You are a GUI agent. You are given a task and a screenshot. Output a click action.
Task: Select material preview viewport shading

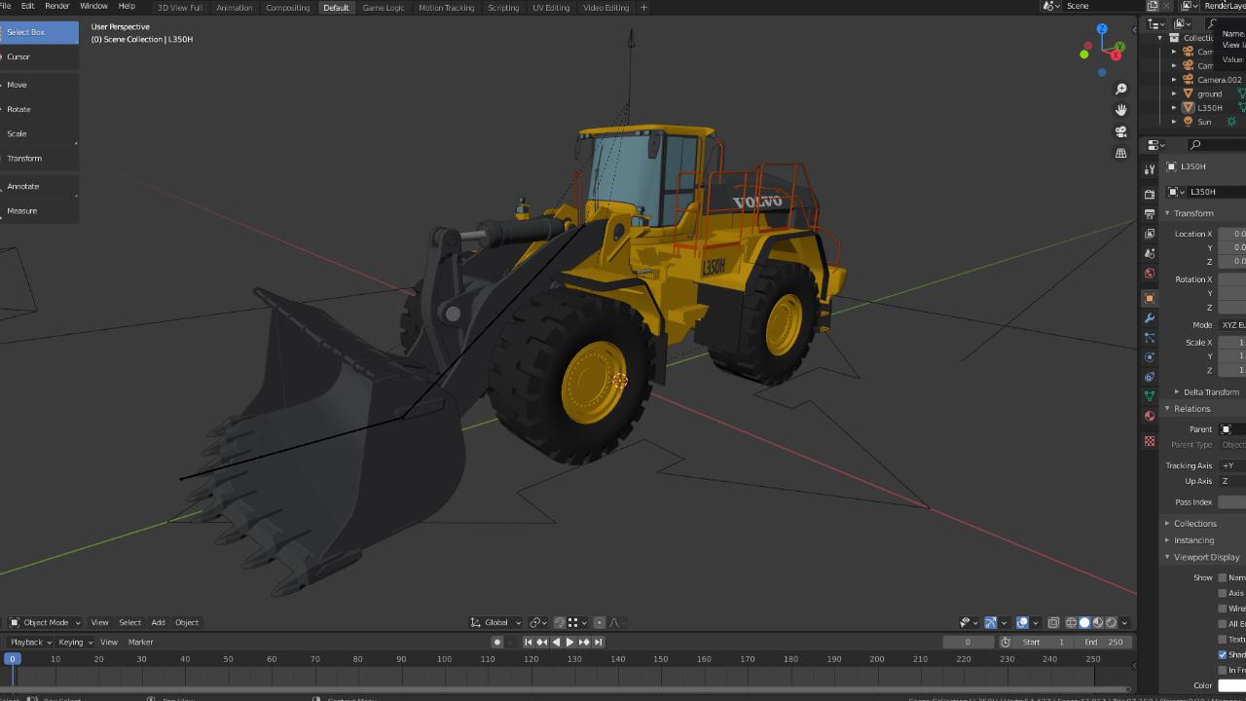pyautogui.click(x=1098, y=622)
